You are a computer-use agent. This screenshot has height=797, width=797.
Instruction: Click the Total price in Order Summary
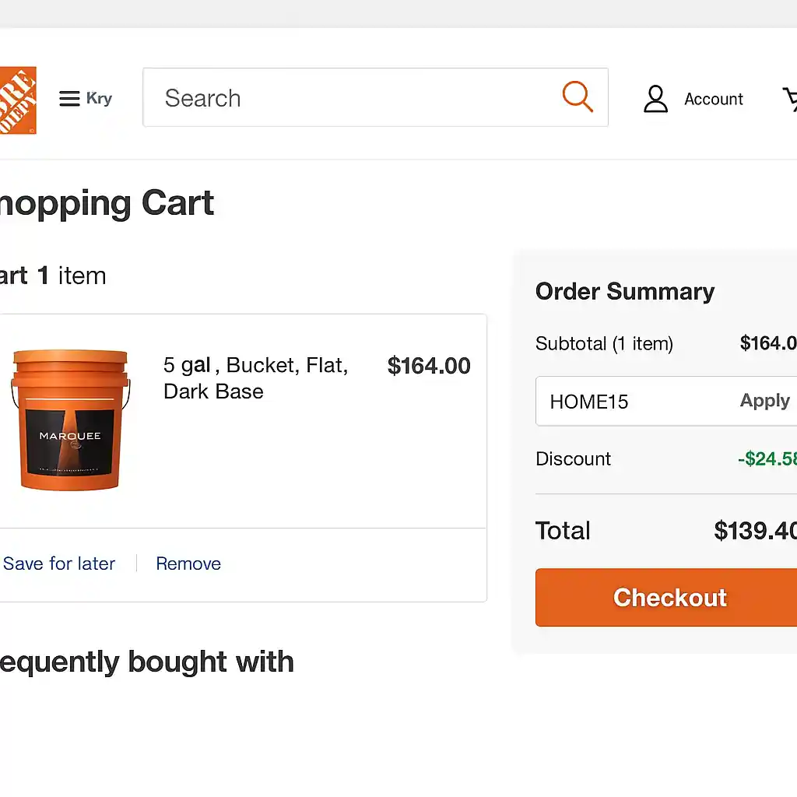754,530
